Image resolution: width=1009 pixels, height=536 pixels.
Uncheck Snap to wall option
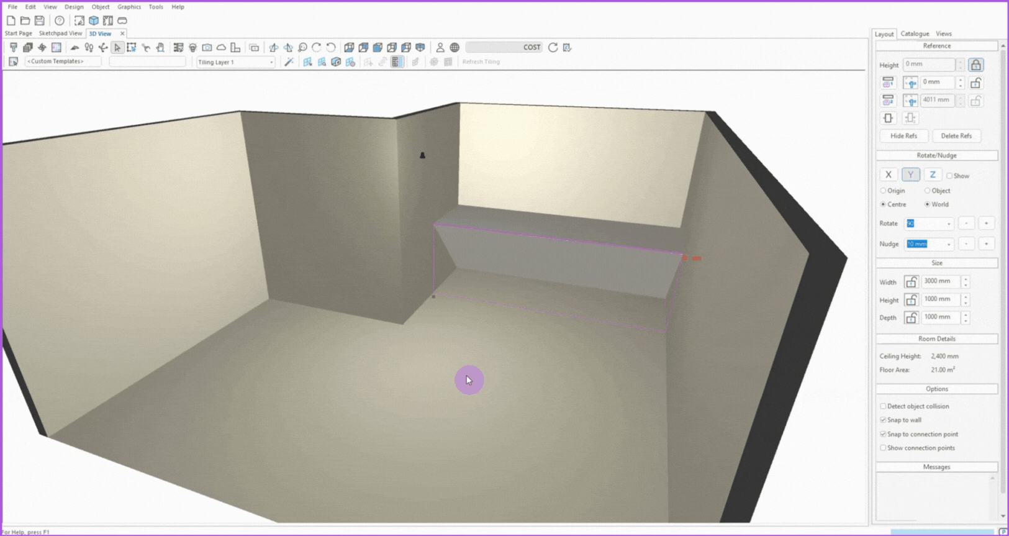pyautogui.click(x=883, y=420)
